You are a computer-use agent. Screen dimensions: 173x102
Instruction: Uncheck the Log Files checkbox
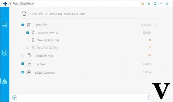pos(23,64)
